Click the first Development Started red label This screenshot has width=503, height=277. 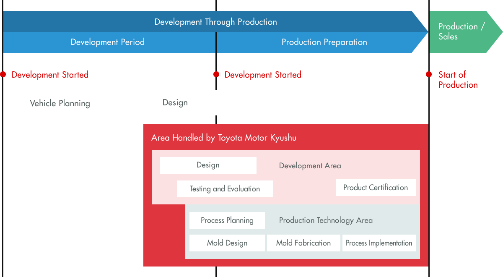(50, 75)
